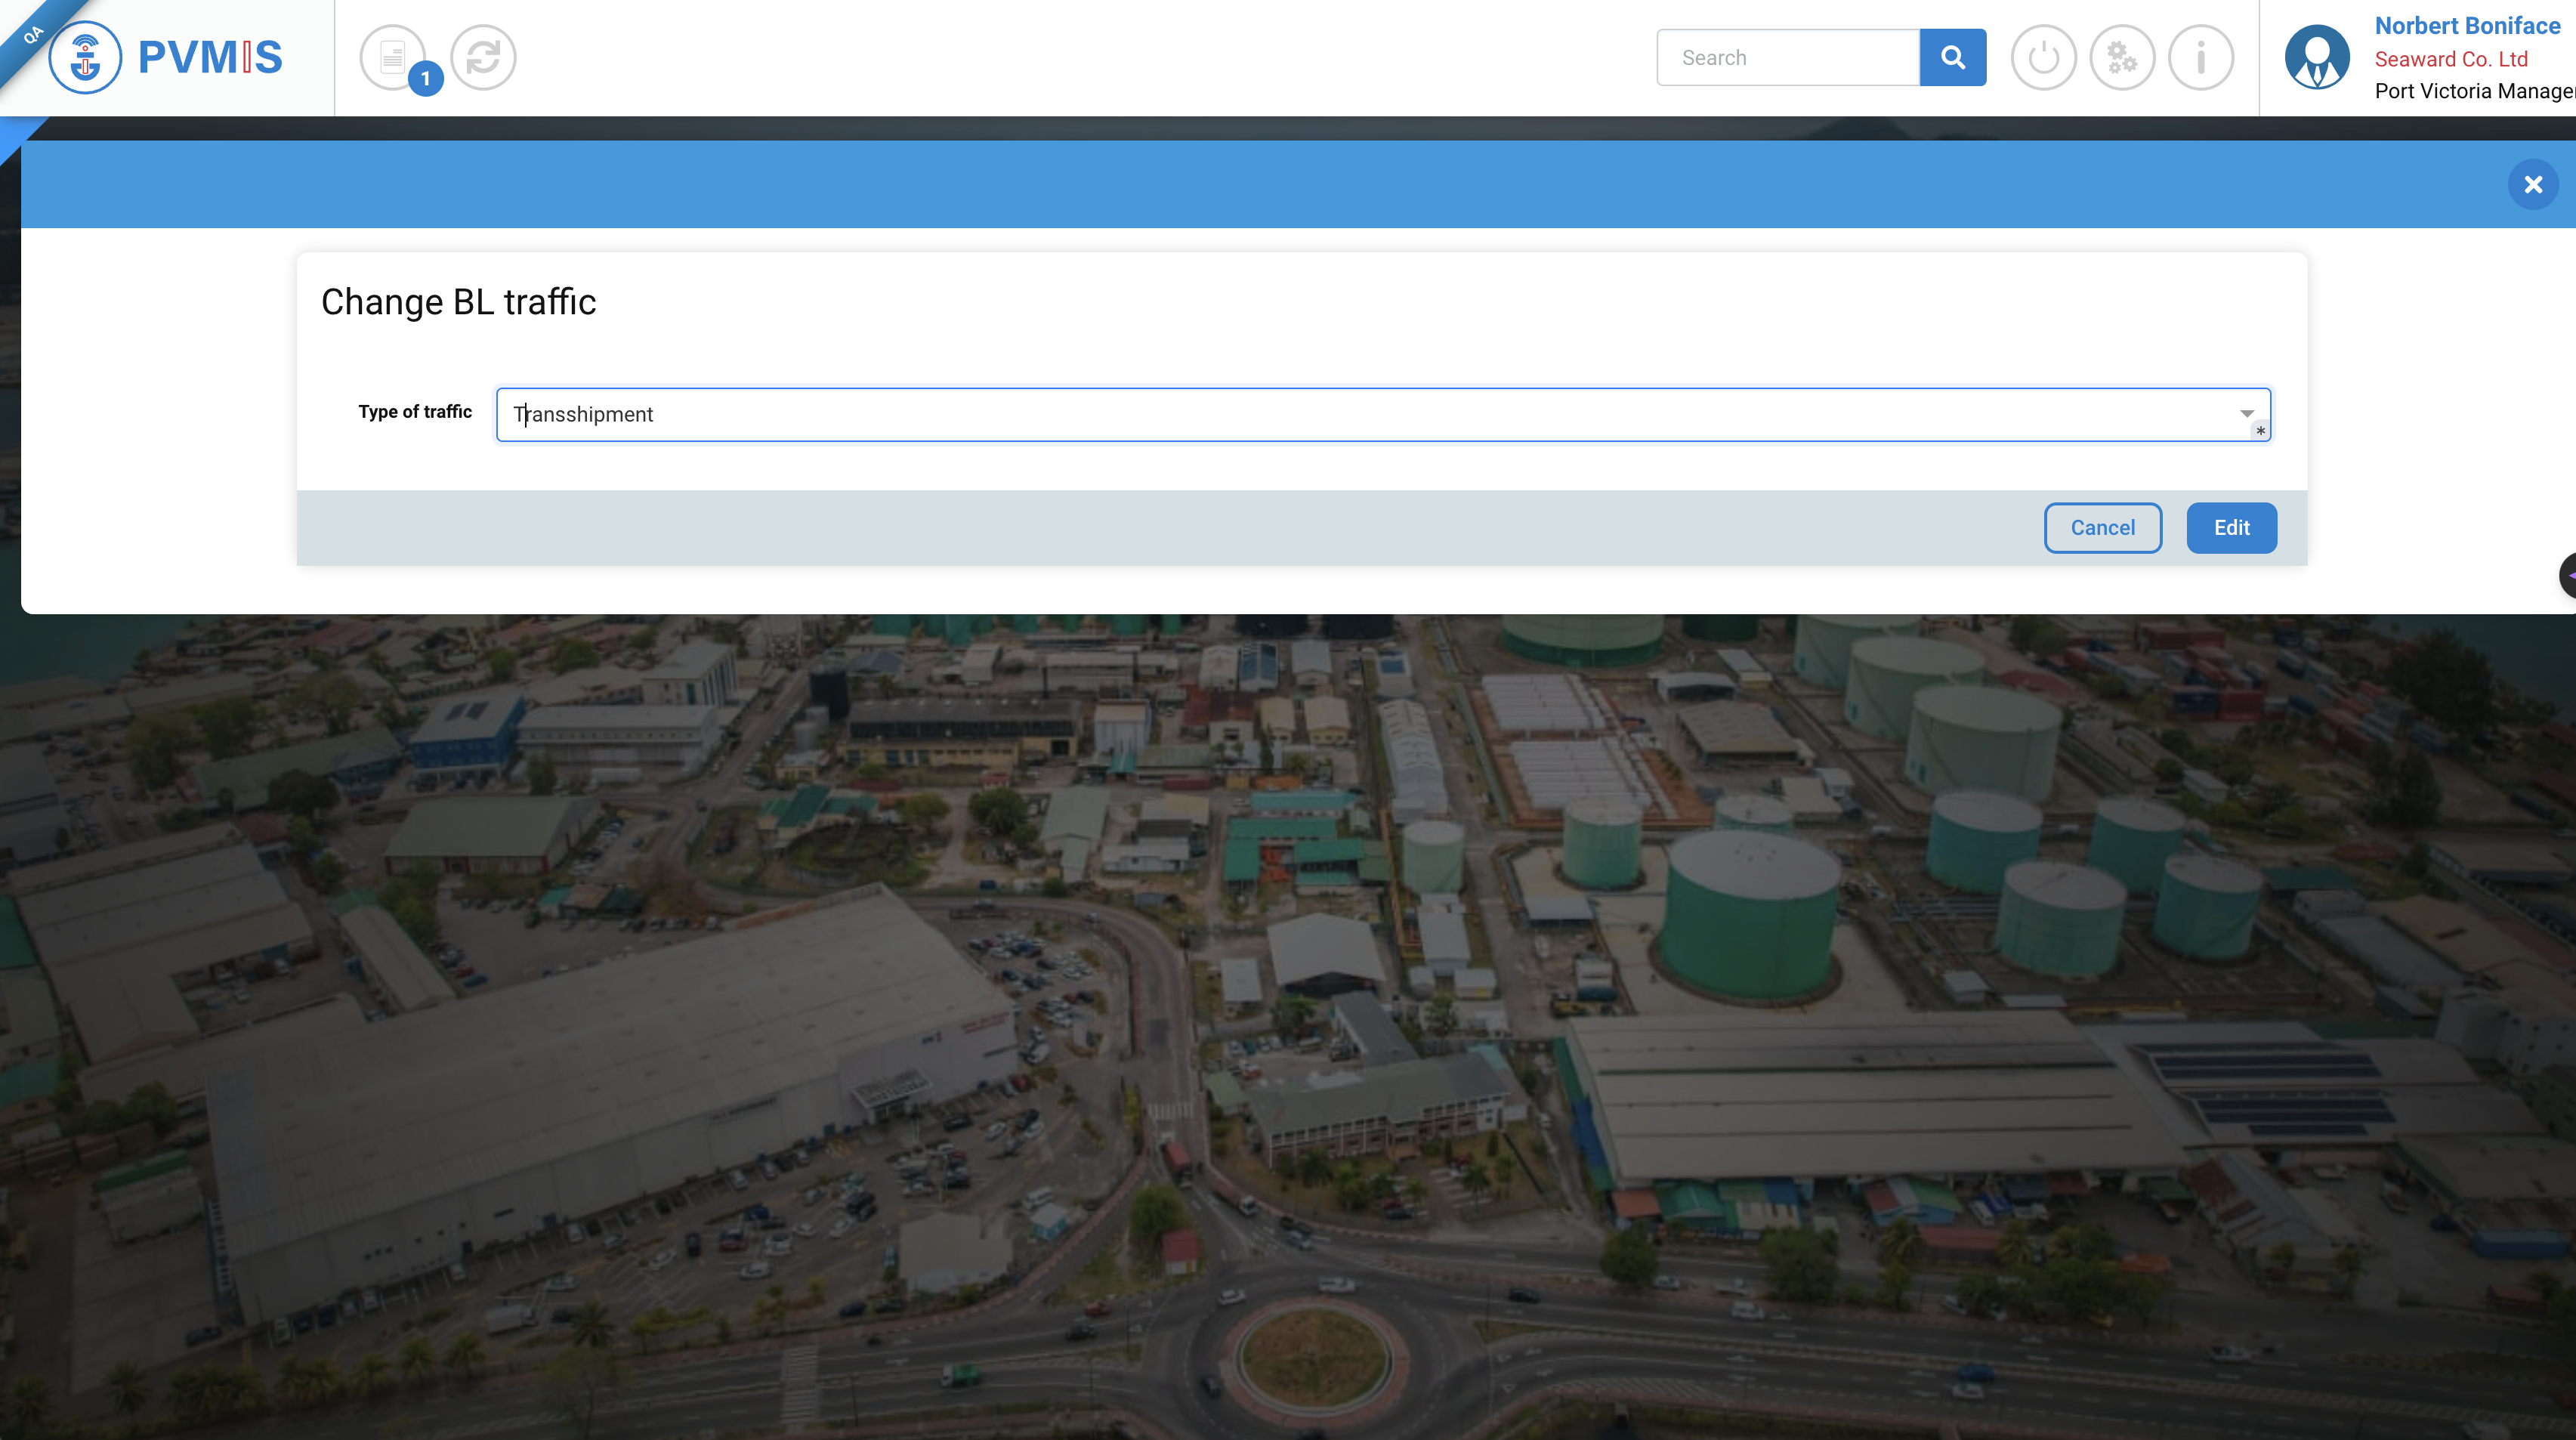Expand the side panel handle at right edge

pos(2567,575)
